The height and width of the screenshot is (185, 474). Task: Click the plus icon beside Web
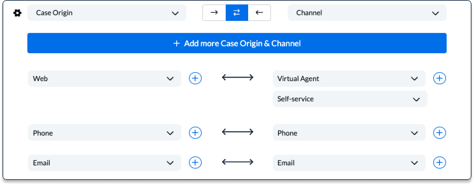tap(195, 78)
